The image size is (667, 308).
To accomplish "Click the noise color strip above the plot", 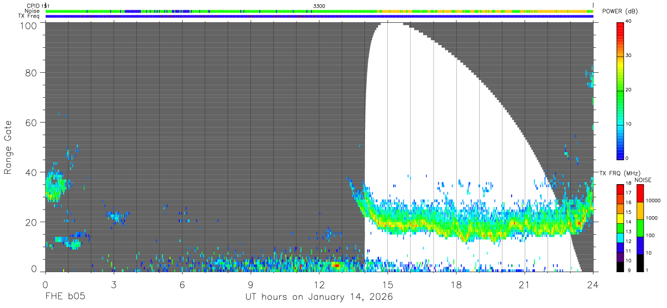I will click(319, 11).
